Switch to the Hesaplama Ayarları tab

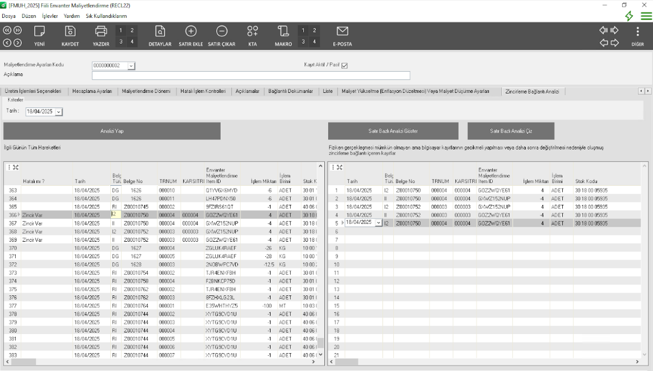click(x=92, y=91)
